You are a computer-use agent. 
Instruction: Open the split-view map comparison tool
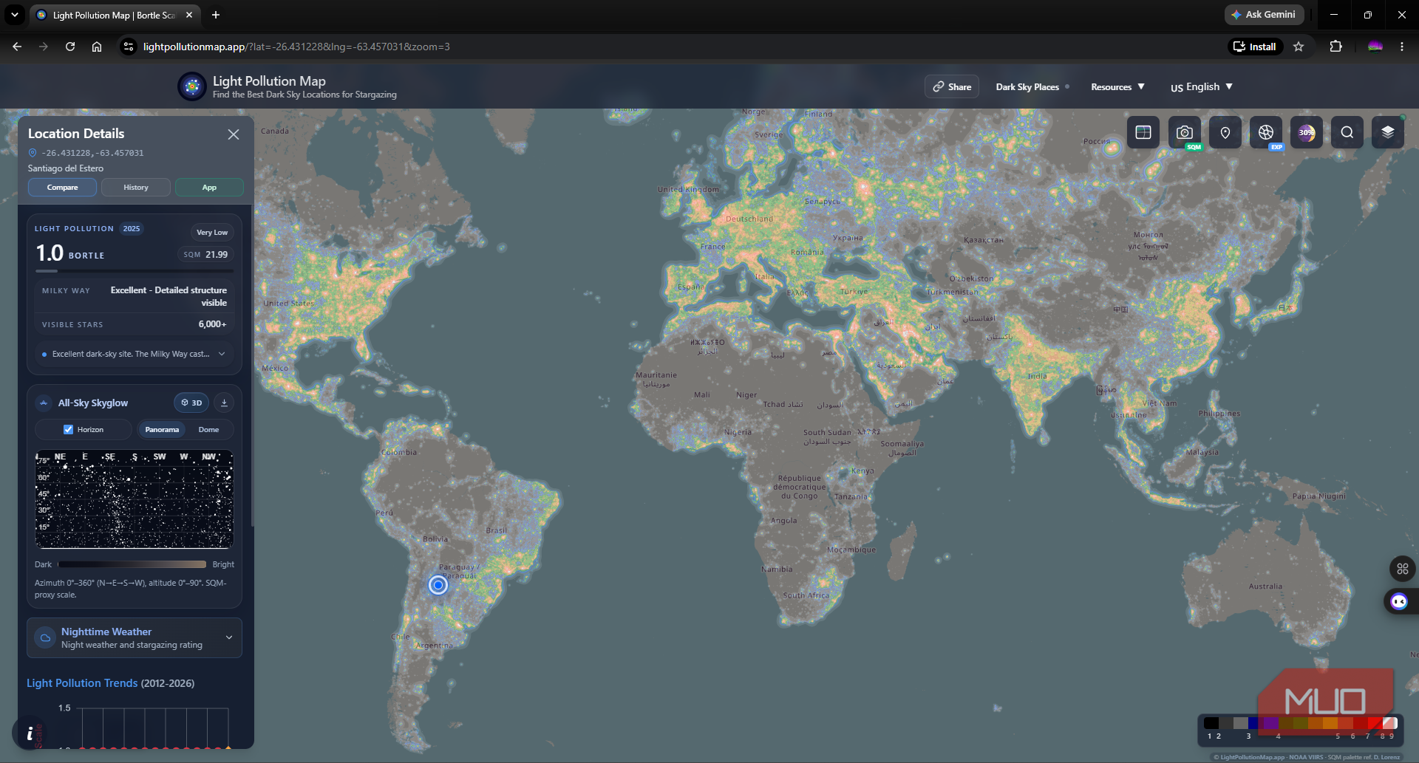tap(1143, 132)
